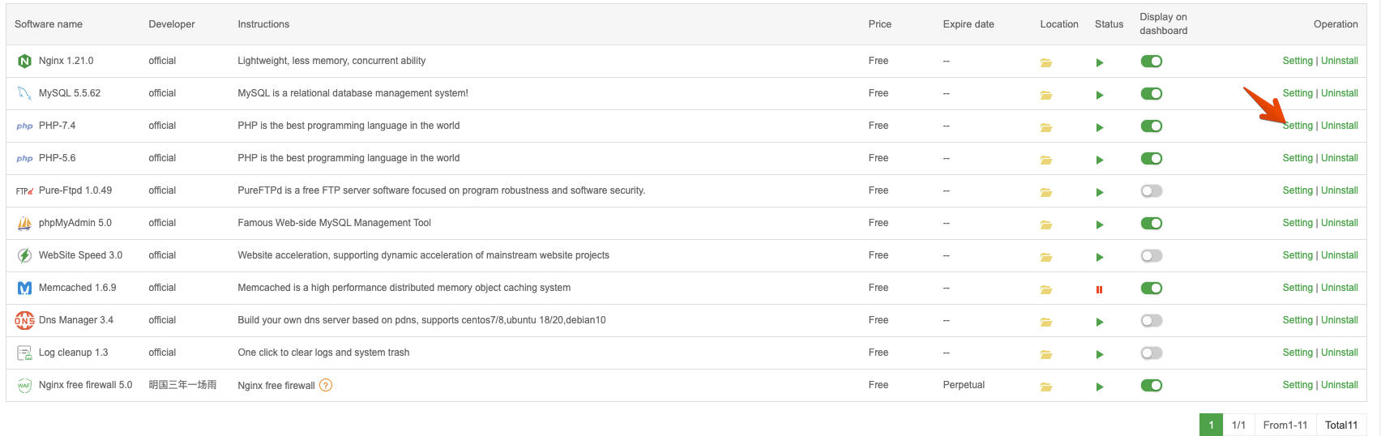
Task: Click the Developer column header
Action: tap(172, 24)
